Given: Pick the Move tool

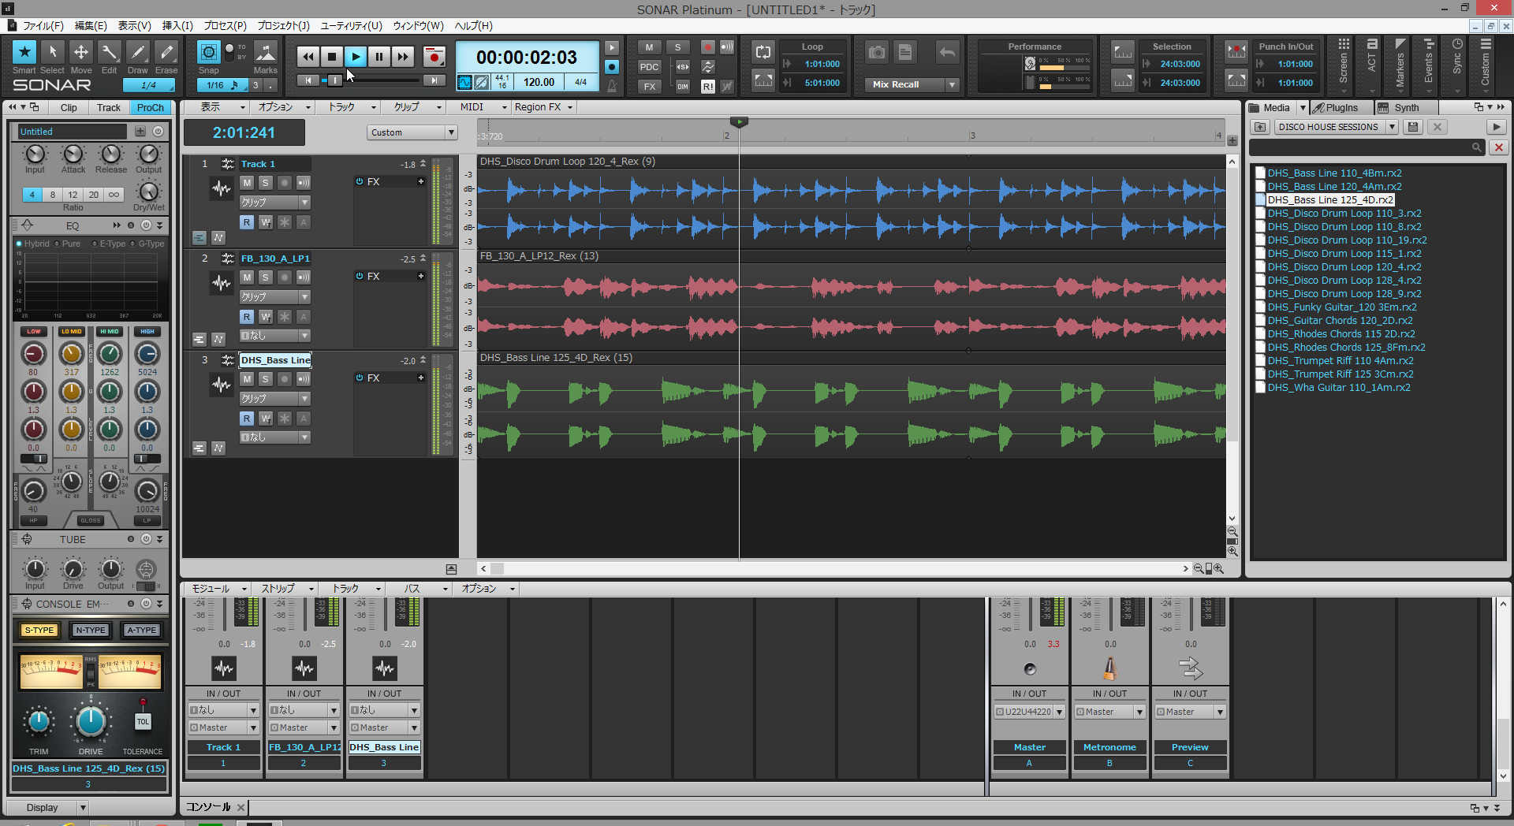Looking at the screenshot, I should (x=81, y=52).
